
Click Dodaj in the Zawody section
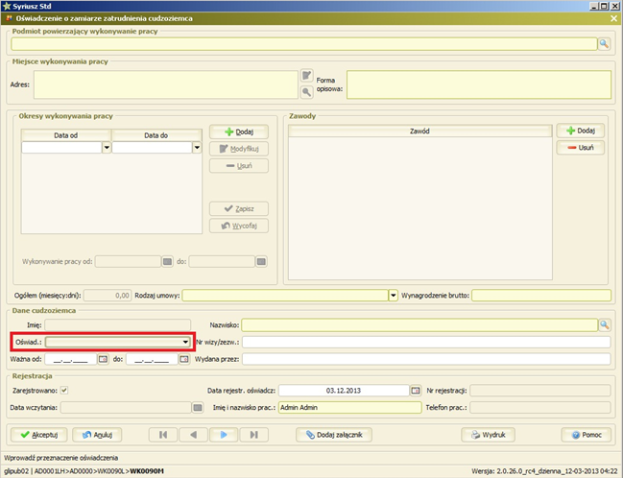coord(581,131)
